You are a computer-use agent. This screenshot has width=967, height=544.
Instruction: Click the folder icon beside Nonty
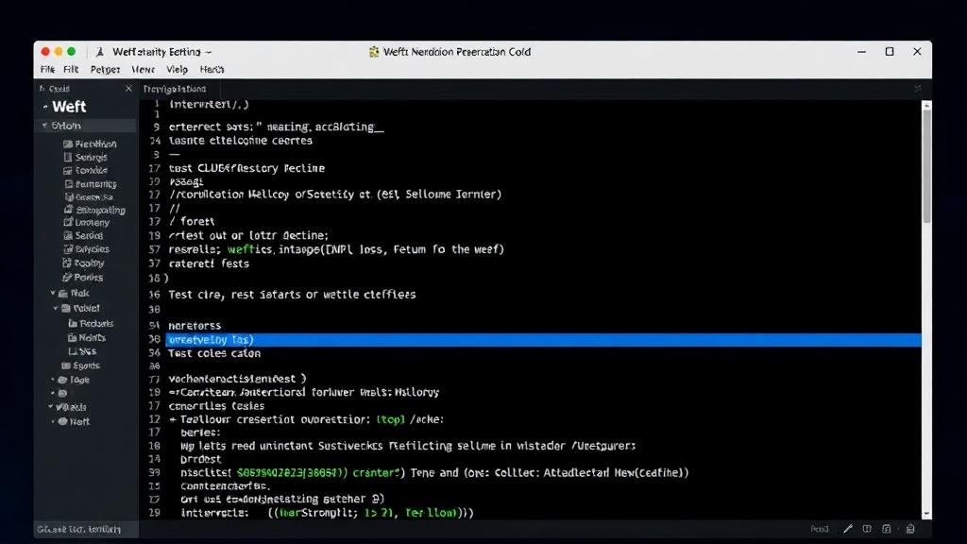[x=72, y=337]
